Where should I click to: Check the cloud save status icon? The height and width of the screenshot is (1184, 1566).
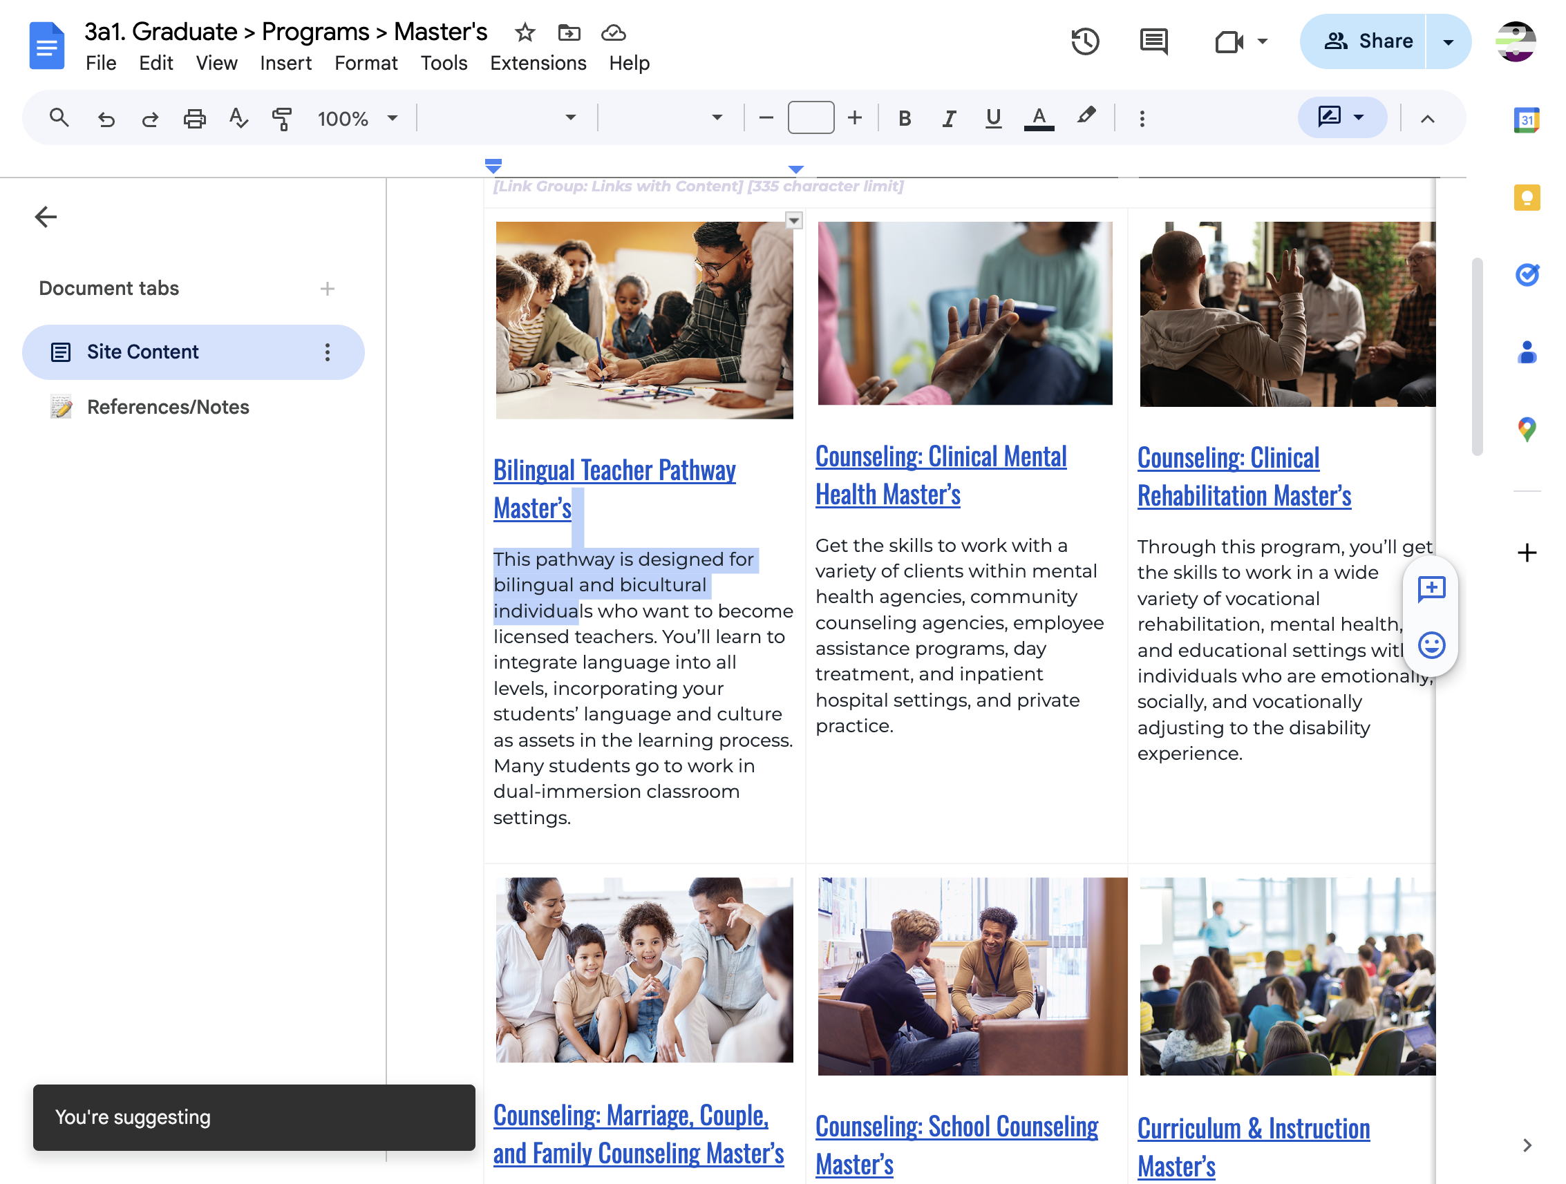[613, 32]
